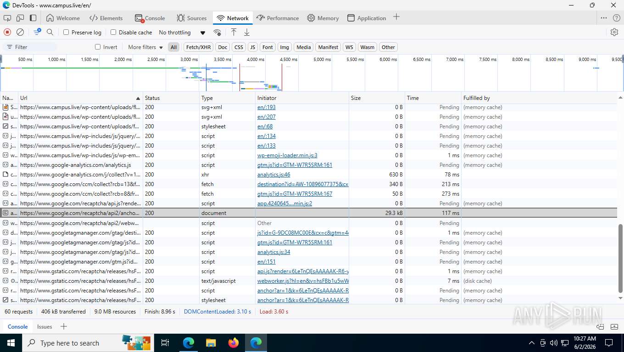Viewport: 624px width, 352px height.
Task: Expand the More filters dropdown
Action: point(145,47)
